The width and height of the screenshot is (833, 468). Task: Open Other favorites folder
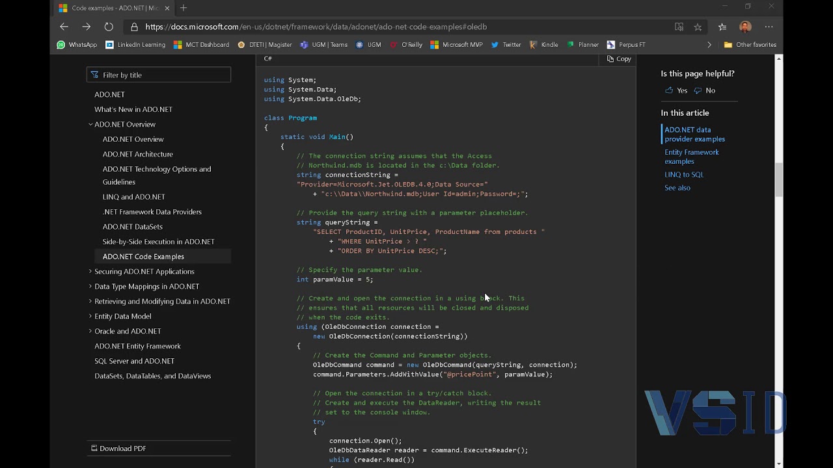pos(750,45)
